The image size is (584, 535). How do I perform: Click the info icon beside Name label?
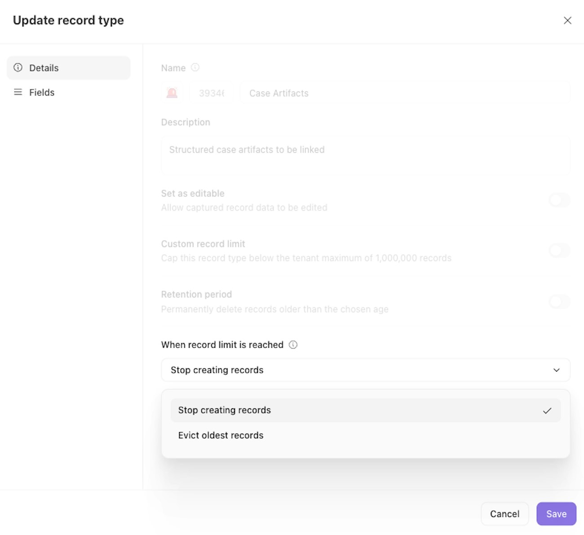tap(195, 67)
